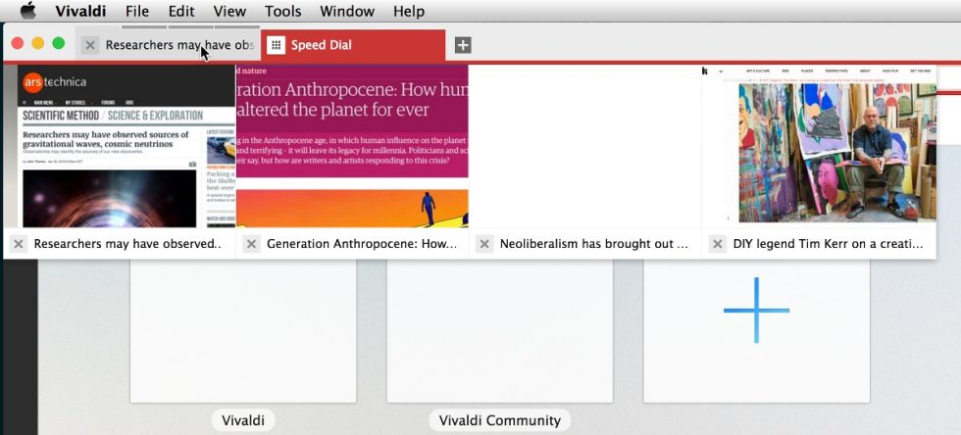This screenshot has width=961, height=435.
Task: Open the File menu
Action: click(137, 11)
